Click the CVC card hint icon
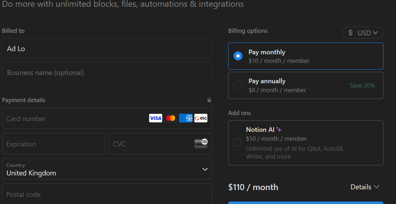 pyautogui.click(x=201, y=144)
